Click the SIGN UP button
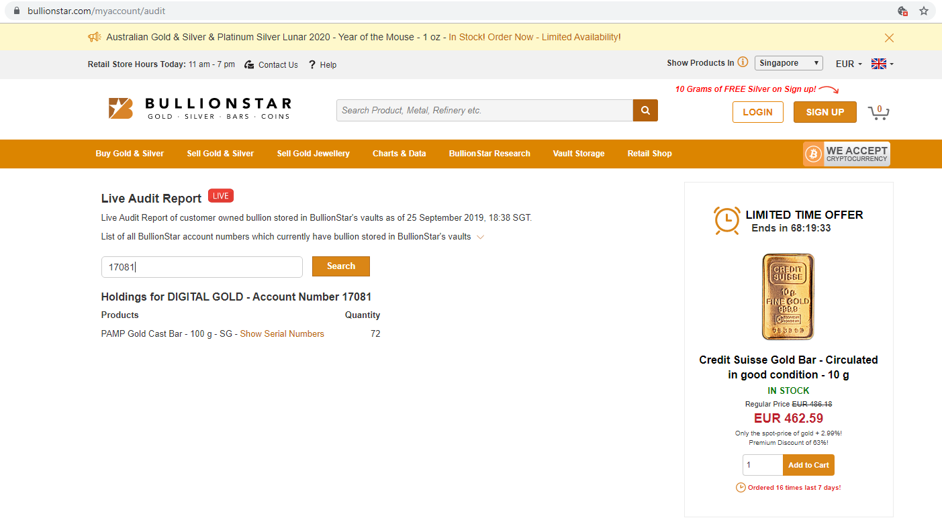 [825, 112]
